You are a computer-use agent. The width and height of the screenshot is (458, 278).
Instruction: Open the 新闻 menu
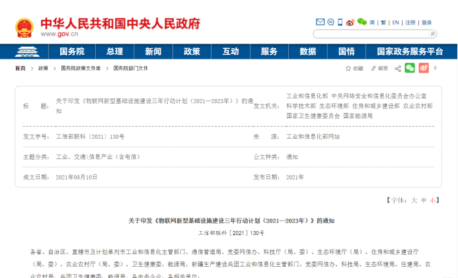[153, 52]
